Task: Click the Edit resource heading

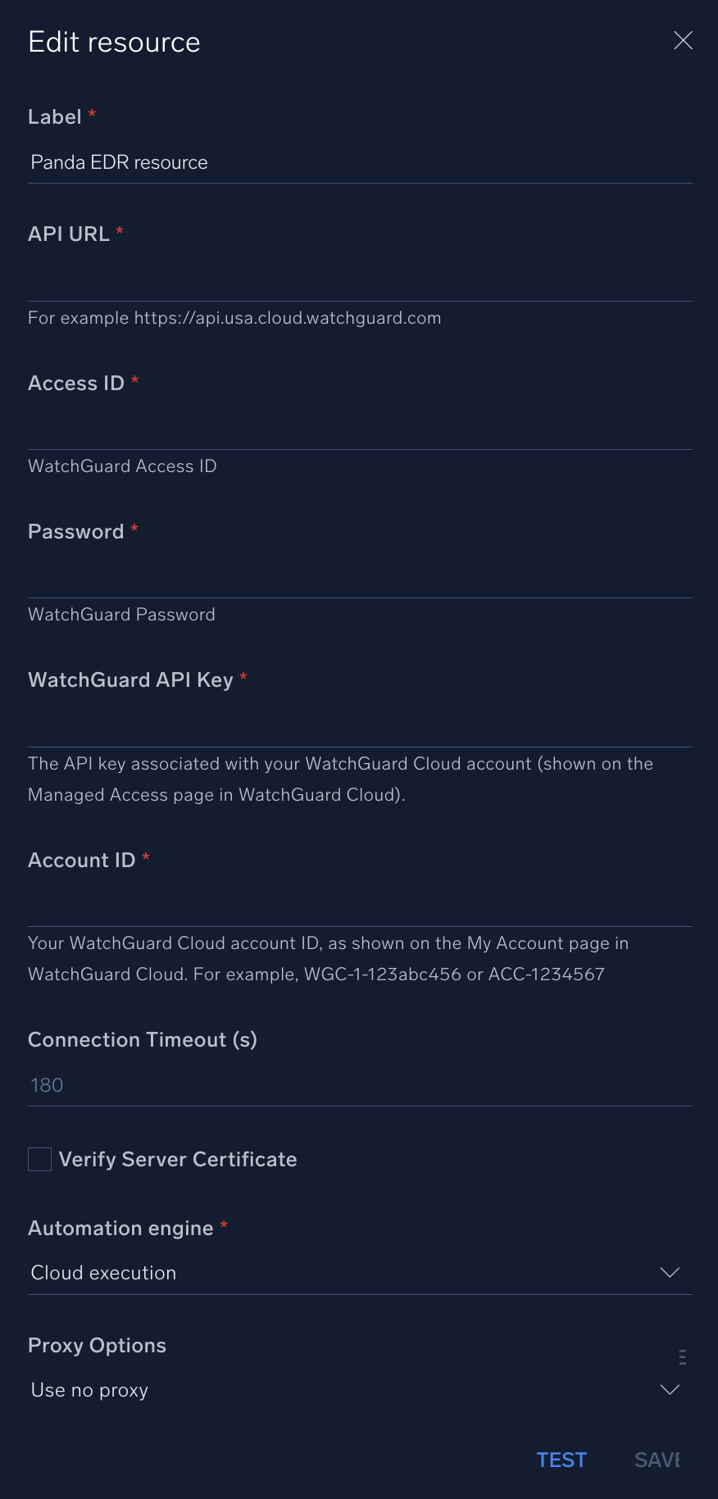Action: pos(114,42)
